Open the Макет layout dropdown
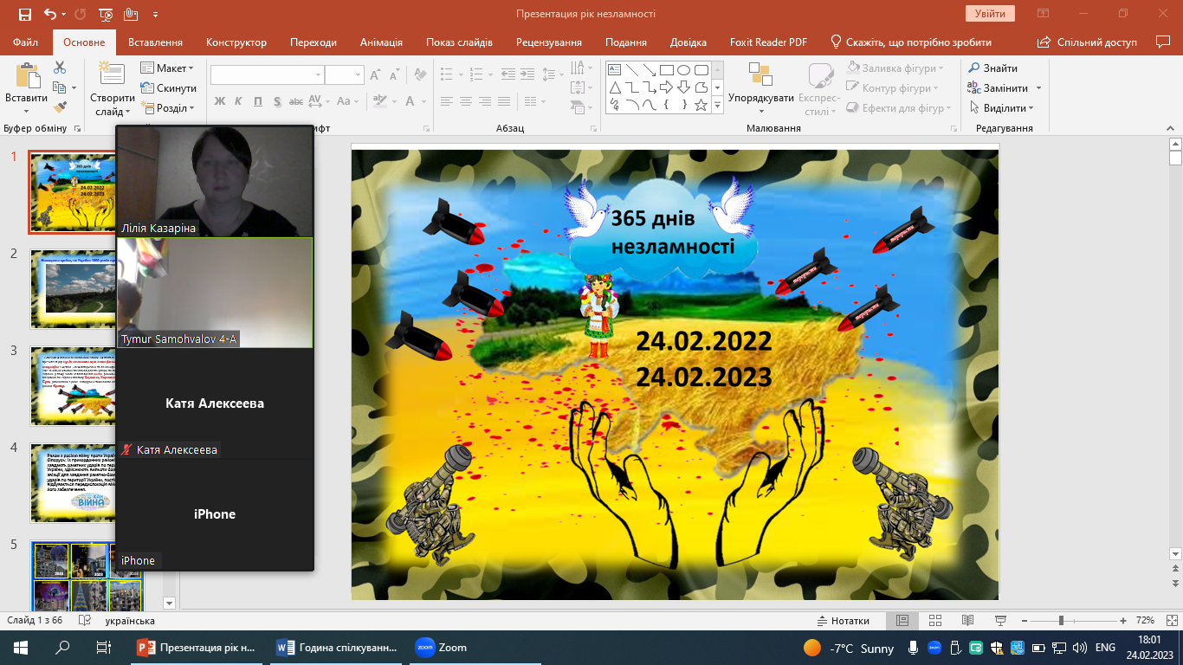The height and width of the screenshot is (665, 1183). (x=168, y=68)
